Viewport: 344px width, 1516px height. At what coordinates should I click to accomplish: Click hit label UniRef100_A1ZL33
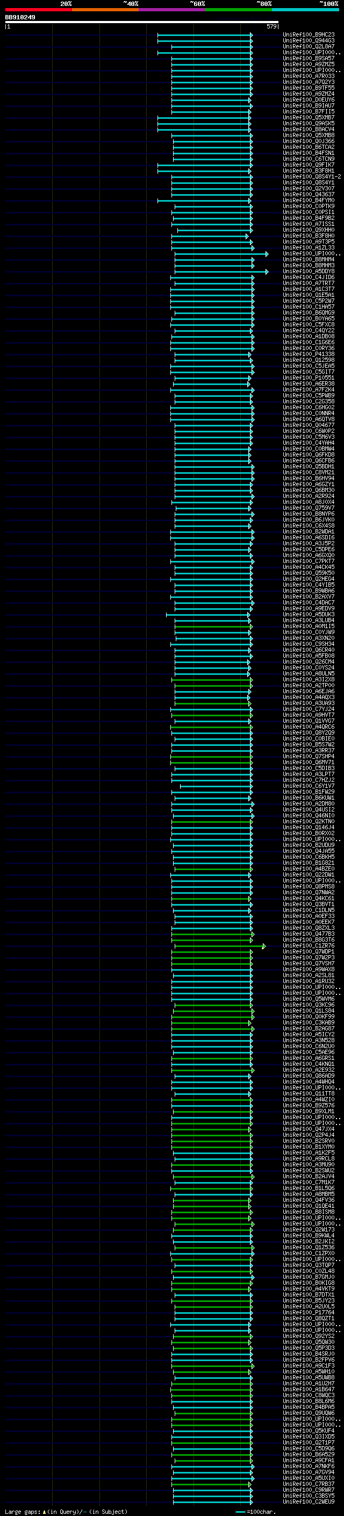coord(308,248)
